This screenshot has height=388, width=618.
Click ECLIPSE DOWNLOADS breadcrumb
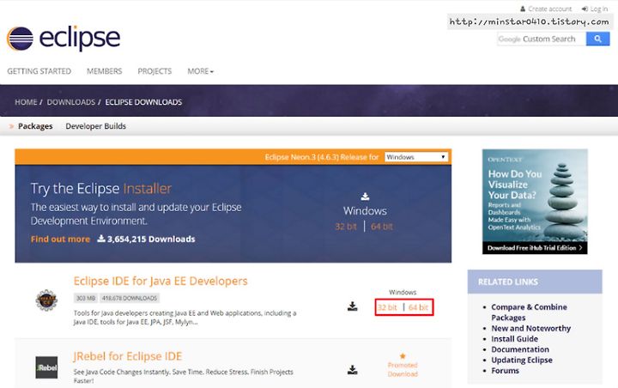click(143, 102)
